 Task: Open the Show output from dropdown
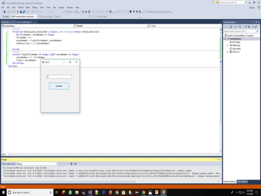[56, 164]
